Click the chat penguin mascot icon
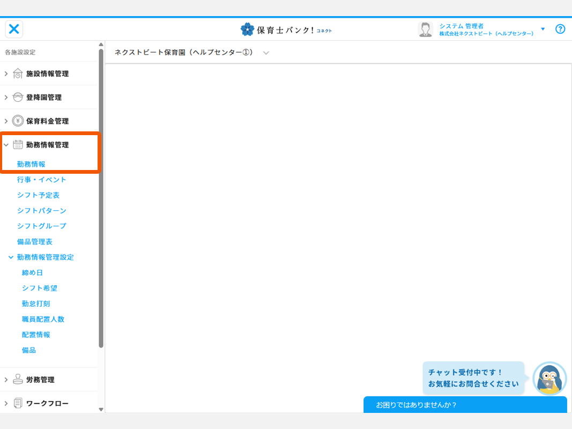 [549, 379]
